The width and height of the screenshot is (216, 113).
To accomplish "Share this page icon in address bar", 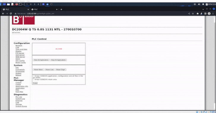I will (x=189, y=14).
